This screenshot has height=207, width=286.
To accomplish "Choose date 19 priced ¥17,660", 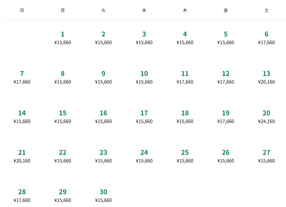I will [x=226, y=116].
